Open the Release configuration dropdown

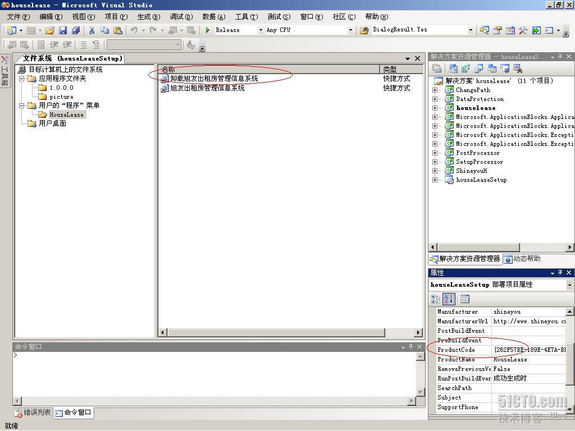click(x=261, y=30)
